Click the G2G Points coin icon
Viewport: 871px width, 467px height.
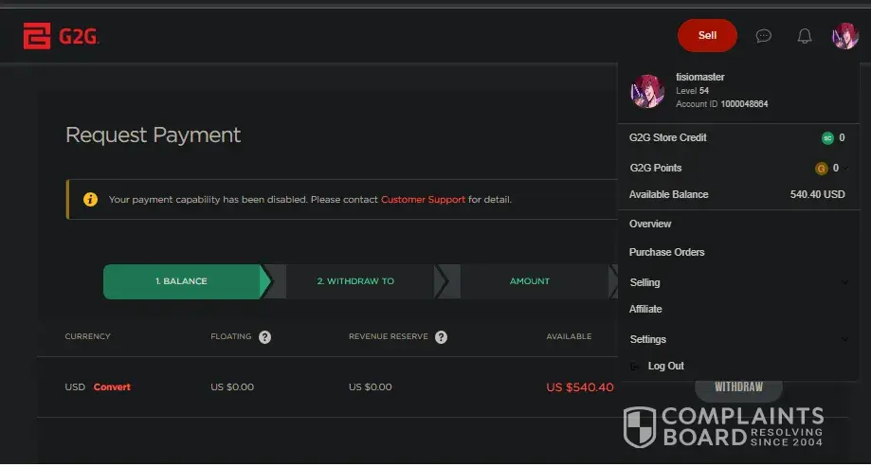822,169
